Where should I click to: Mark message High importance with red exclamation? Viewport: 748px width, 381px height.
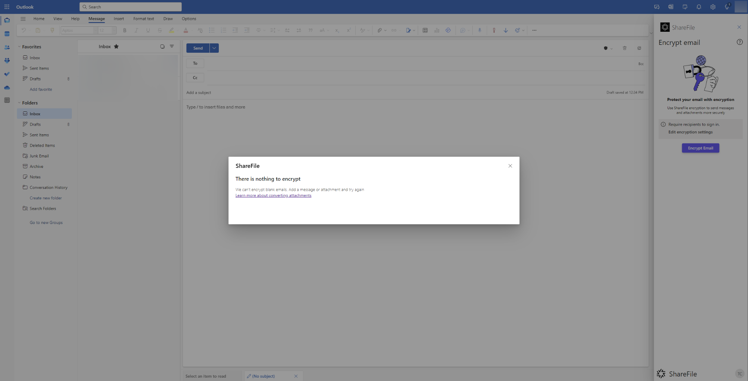point(494,30)
